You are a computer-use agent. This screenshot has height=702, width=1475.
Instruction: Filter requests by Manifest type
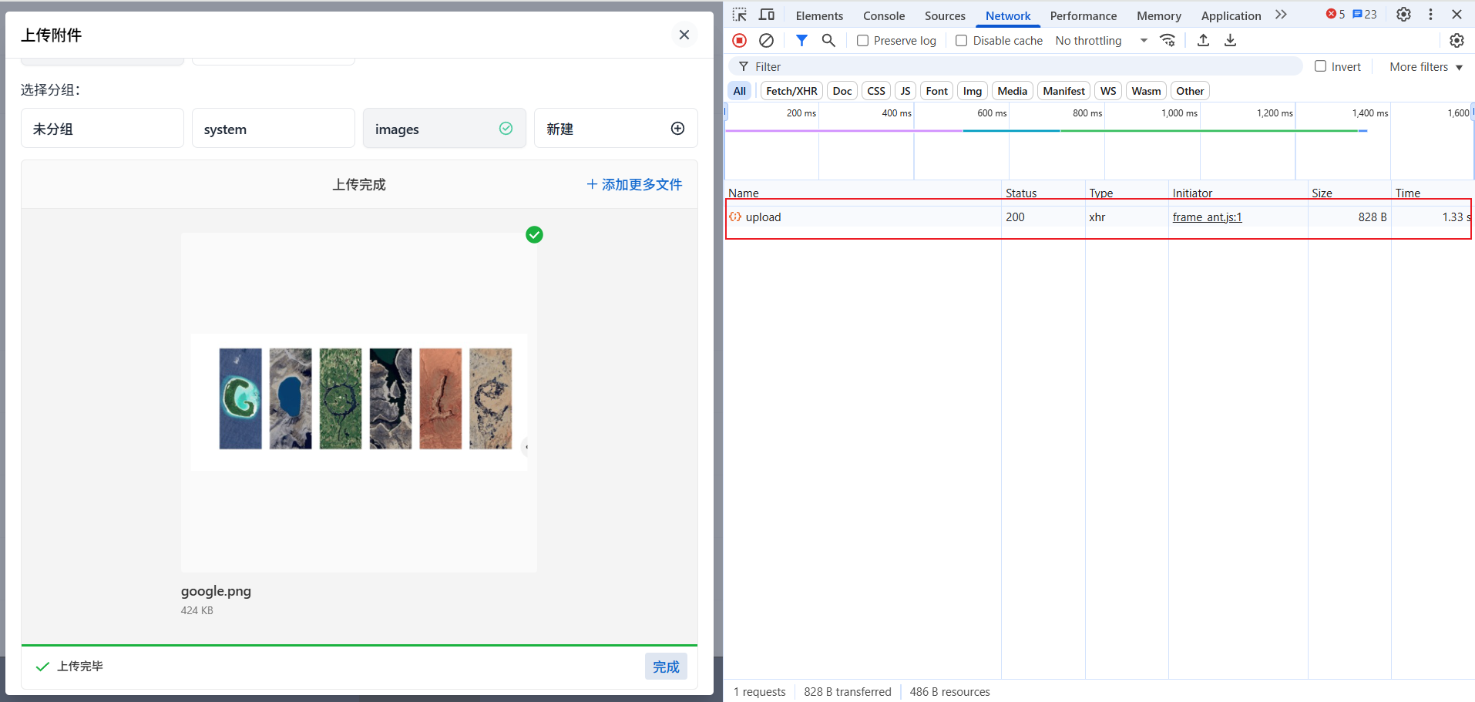coord(1063,91)
